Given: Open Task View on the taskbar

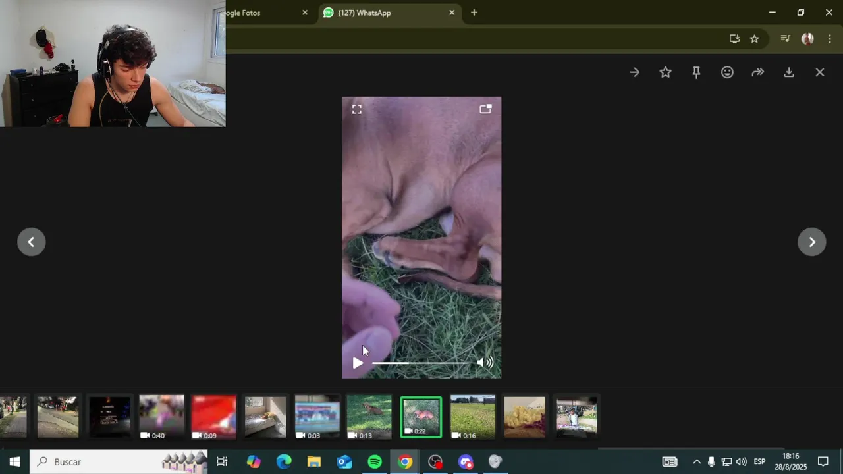Looking at the screenshot, I should point(222,462).
